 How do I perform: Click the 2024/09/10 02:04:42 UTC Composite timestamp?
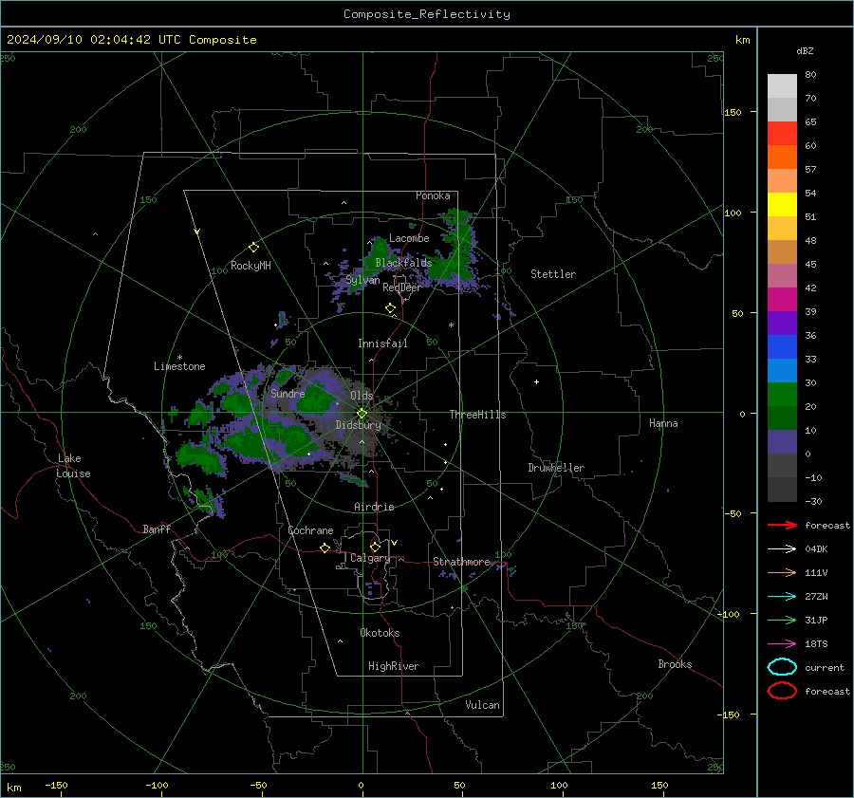(131, 40)
